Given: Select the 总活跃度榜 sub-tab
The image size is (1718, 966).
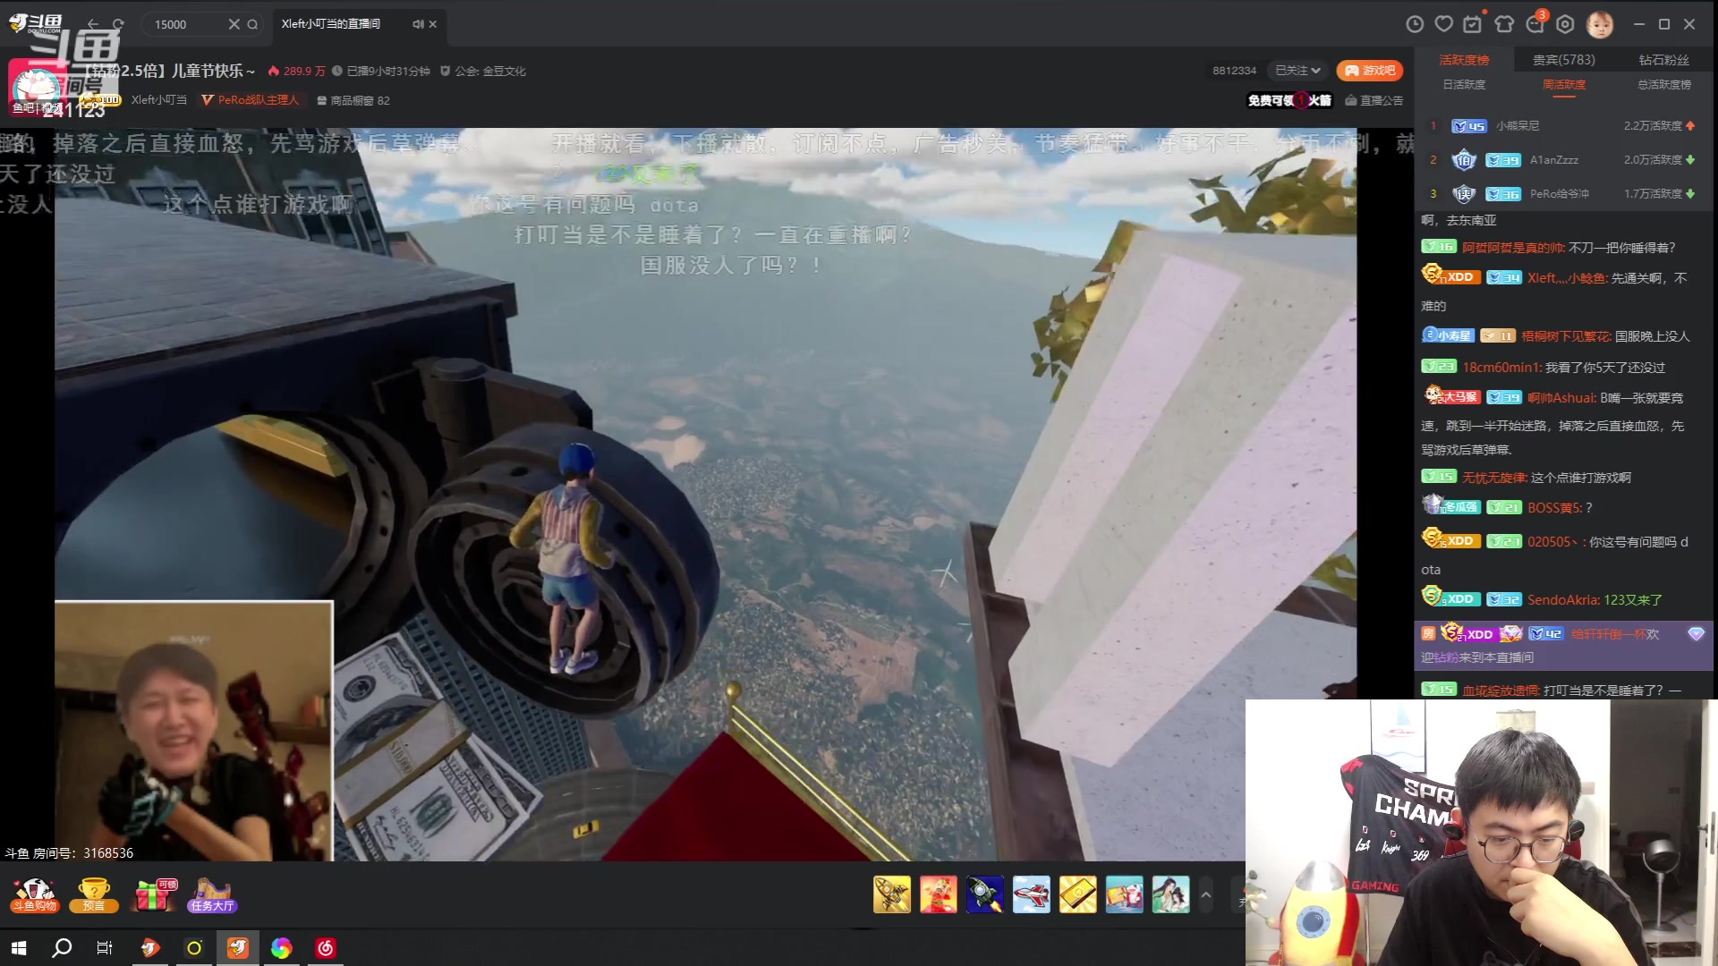Looking at the screenshot, I should pyautogui.click(x=1664, y=85).
